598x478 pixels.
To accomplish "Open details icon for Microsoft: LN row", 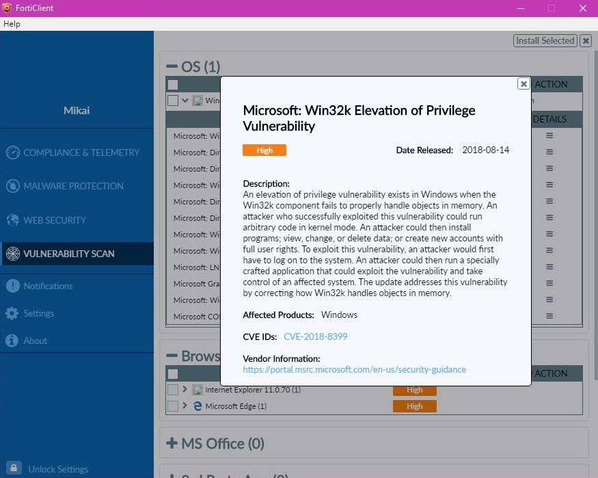I will [x=549, y=267].
